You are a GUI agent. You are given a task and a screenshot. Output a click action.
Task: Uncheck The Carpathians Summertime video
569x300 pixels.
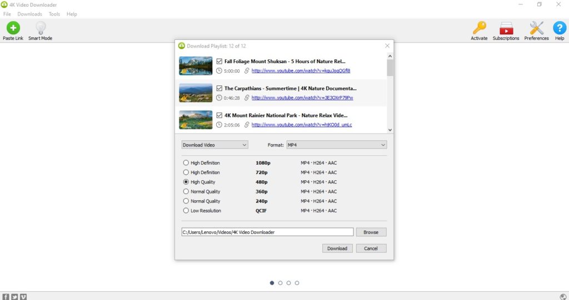219,88
